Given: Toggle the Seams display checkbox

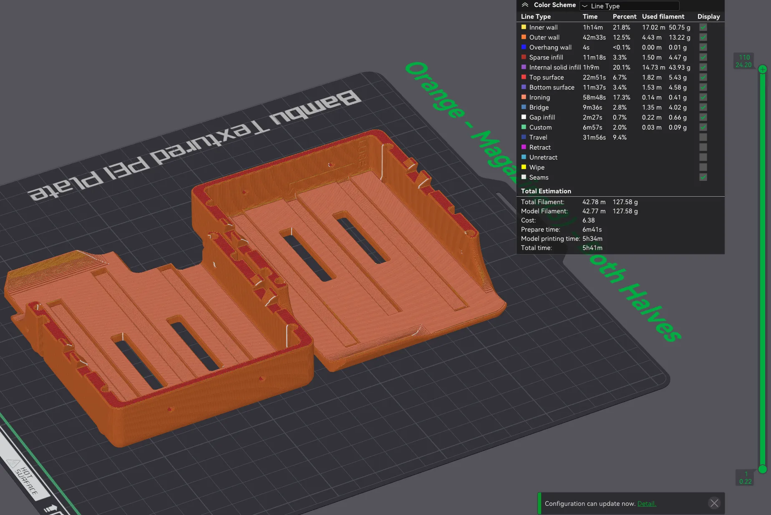Looking at the screenshot, I should [x=703, y=177].
